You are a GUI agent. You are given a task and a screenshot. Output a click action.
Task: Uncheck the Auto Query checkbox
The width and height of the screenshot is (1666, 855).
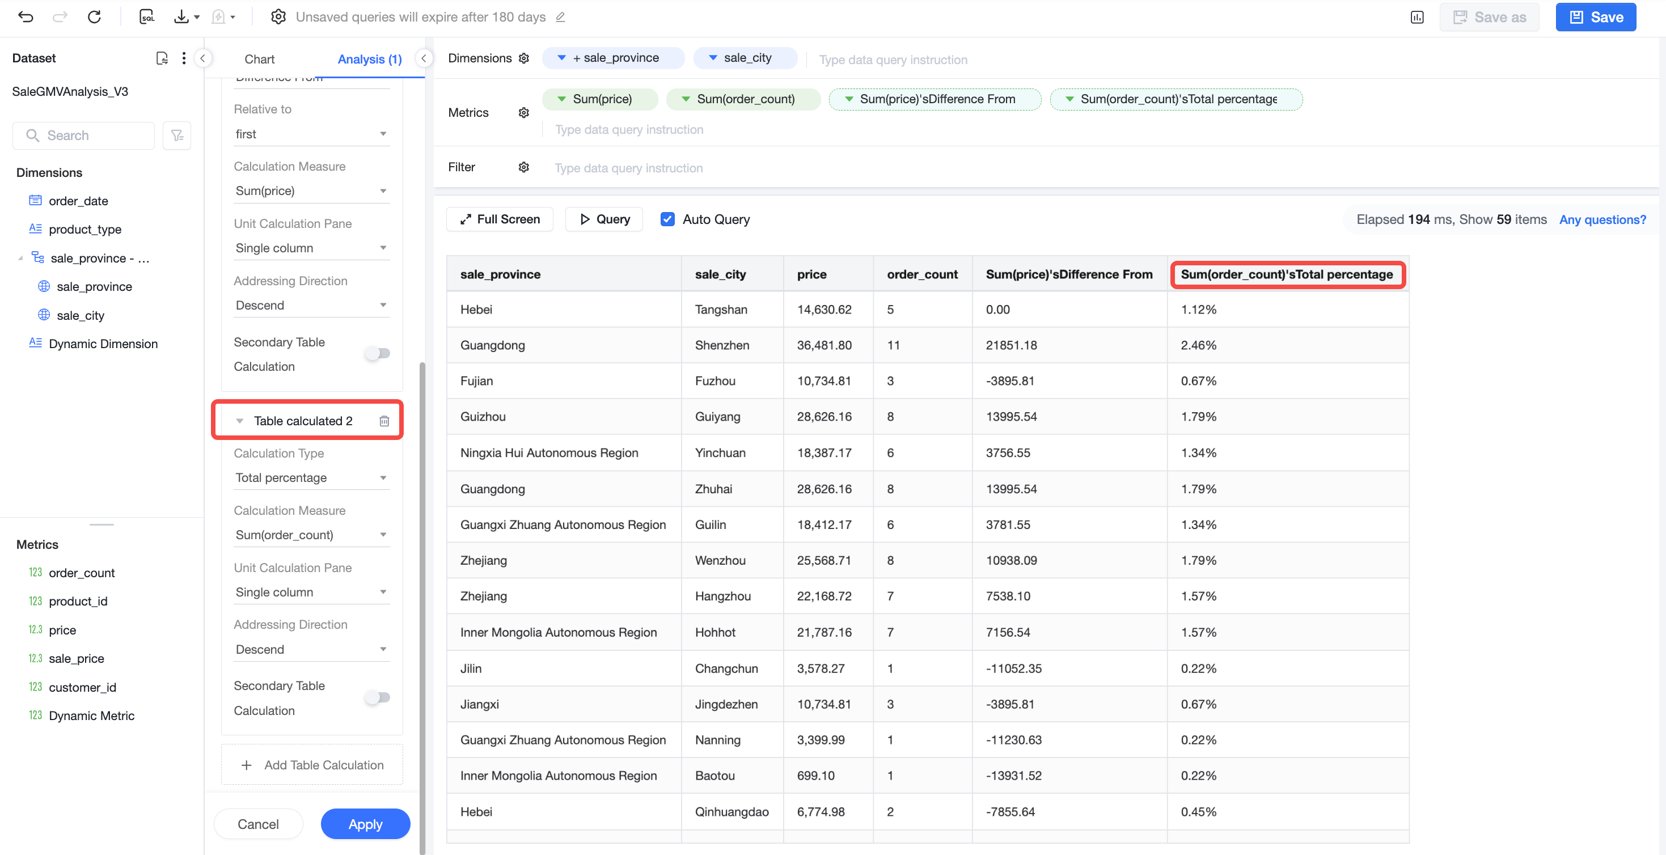667,219
